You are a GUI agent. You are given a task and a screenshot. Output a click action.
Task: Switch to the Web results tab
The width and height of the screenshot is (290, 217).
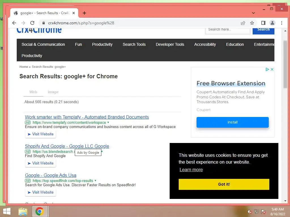[x=33, y=92]
